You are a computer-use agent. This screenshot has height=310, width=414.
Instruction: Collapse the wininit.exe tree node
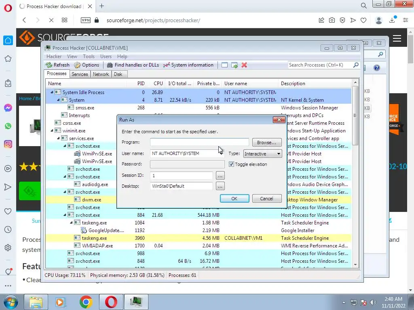(x=52, y=130)
